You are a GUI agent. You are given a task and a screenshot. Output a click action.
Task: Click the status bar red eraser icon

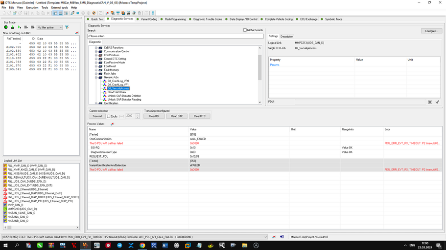[x=274, y=237]
